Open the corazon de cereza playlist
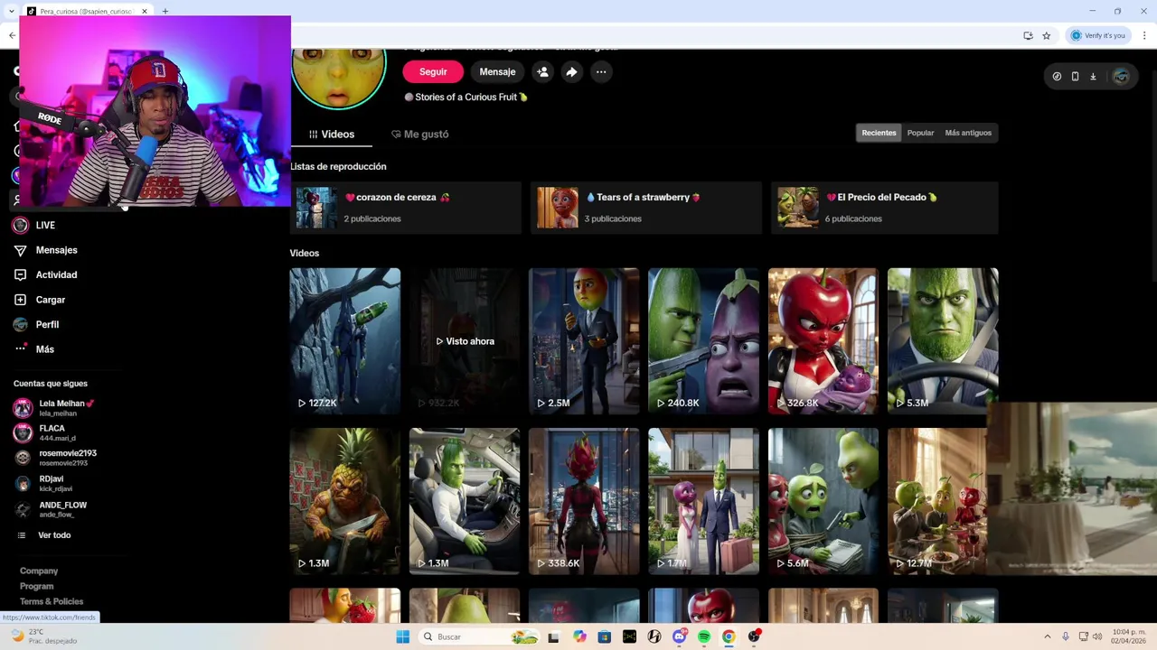1157x650 pixels. point(406,208)
